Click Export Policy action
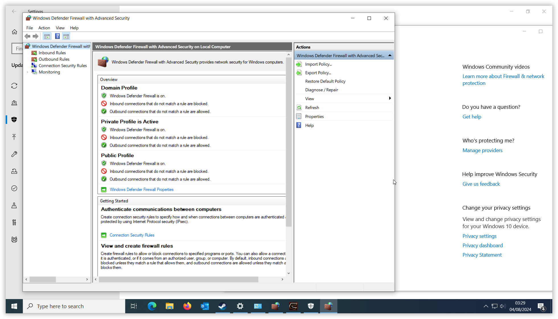The width and height of the screenshot is (558, 319). click(318, 73)
